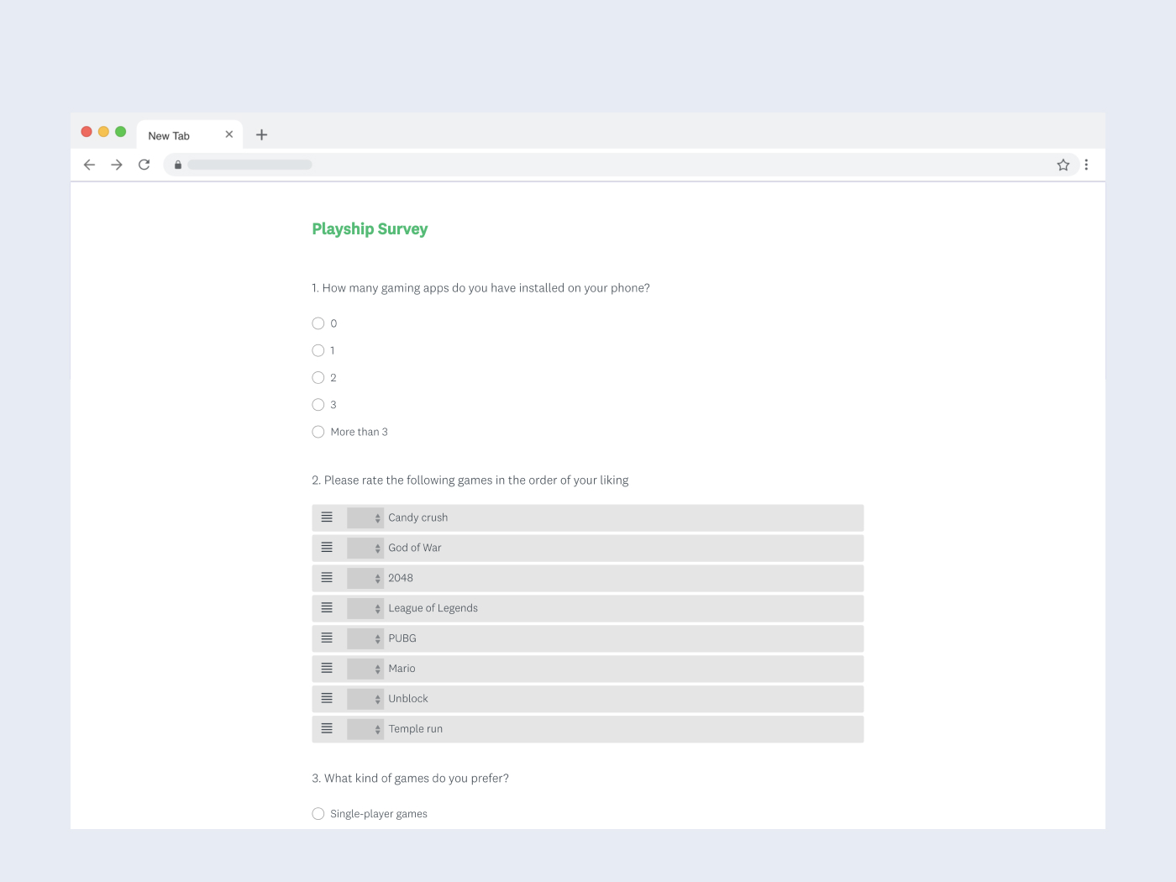Image resolution: width=1176 pixels, height=882 pixels.
Task: Click the Temple run label
Action: (x=416, y=729)
